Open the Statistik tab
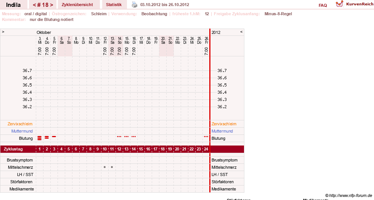Screen dimensions: 374x200 (114, 5)
